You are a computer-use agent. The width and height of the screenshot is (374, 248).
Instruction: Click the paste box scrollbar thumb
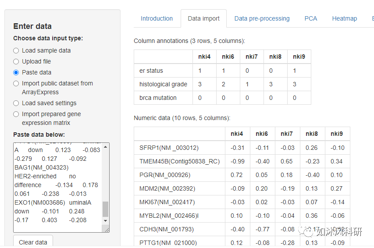pos(105,209)
